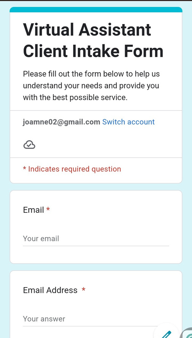Click the Switch account link
This screenshot has width=192, height=338.
coord(128,122)
